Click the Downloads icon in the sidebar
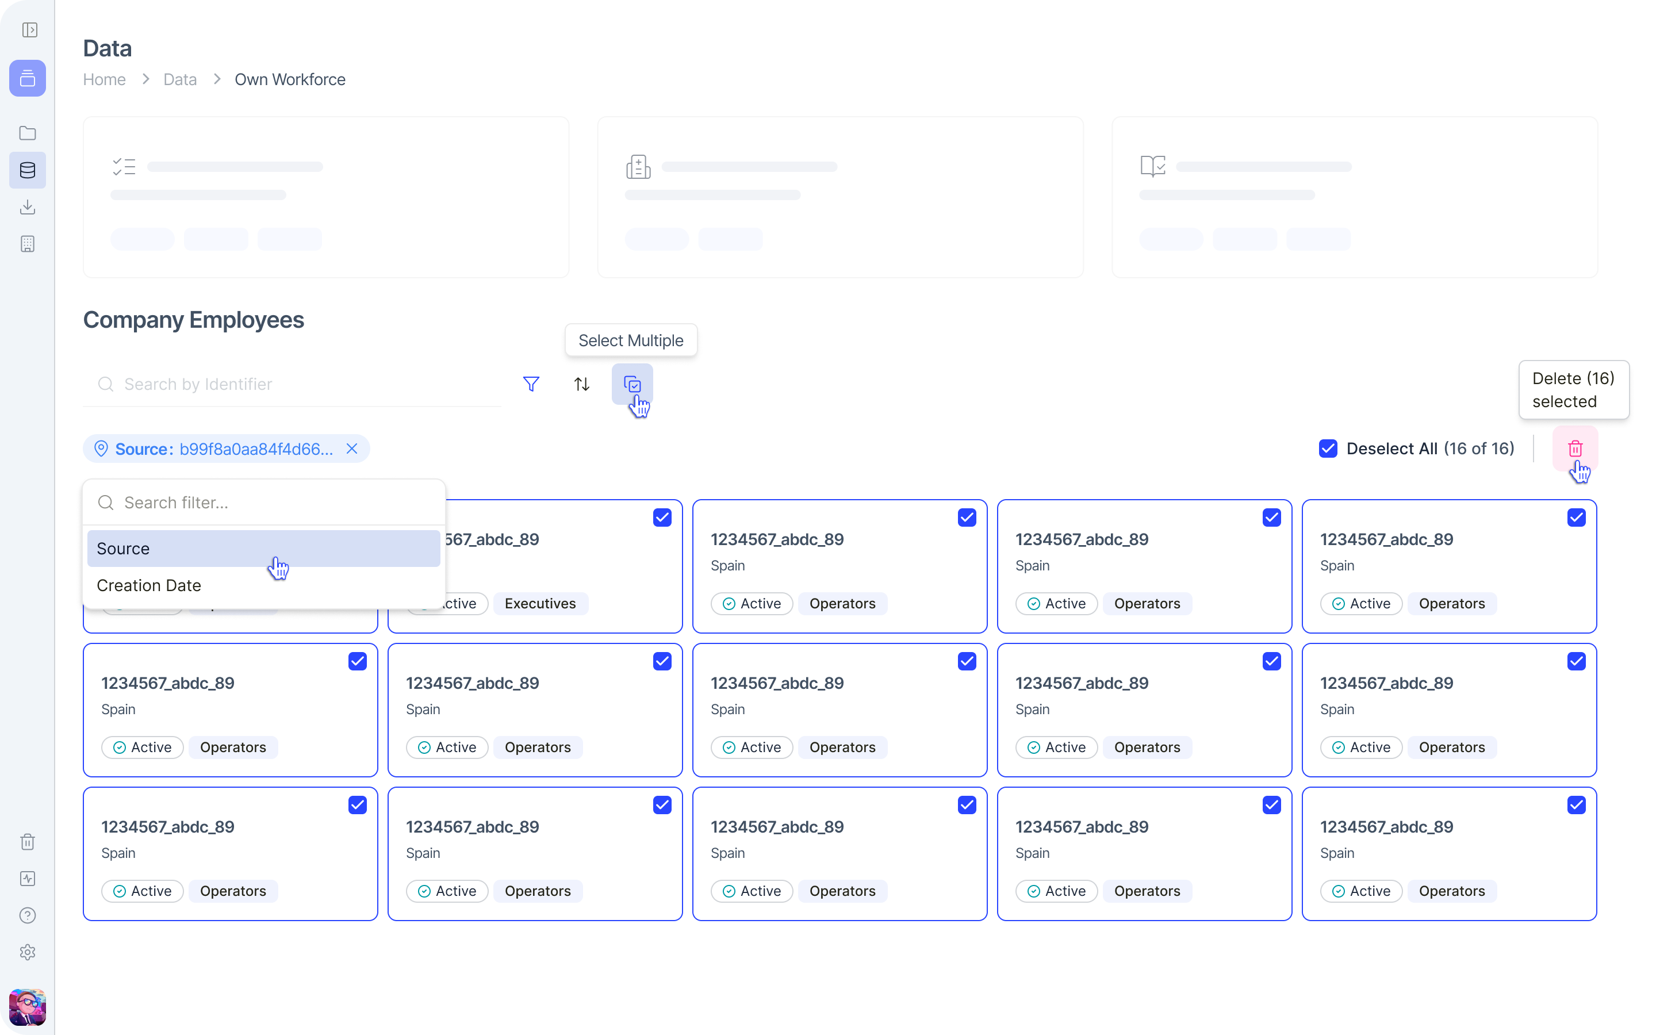This screenshot has height=1035, width=1656. (x=28, y=208)
